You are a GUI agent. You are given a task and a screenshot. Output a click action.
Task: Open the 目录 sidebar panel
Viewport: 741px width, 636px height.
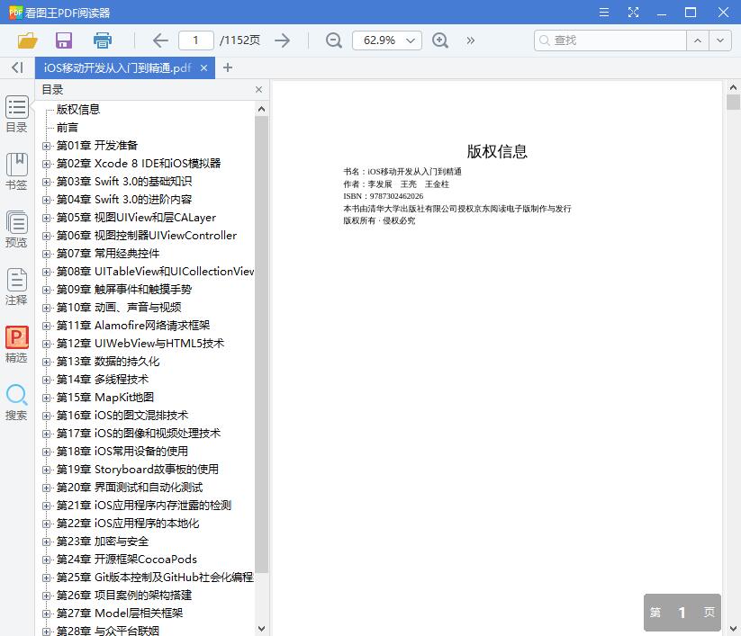tap(16, 113)
